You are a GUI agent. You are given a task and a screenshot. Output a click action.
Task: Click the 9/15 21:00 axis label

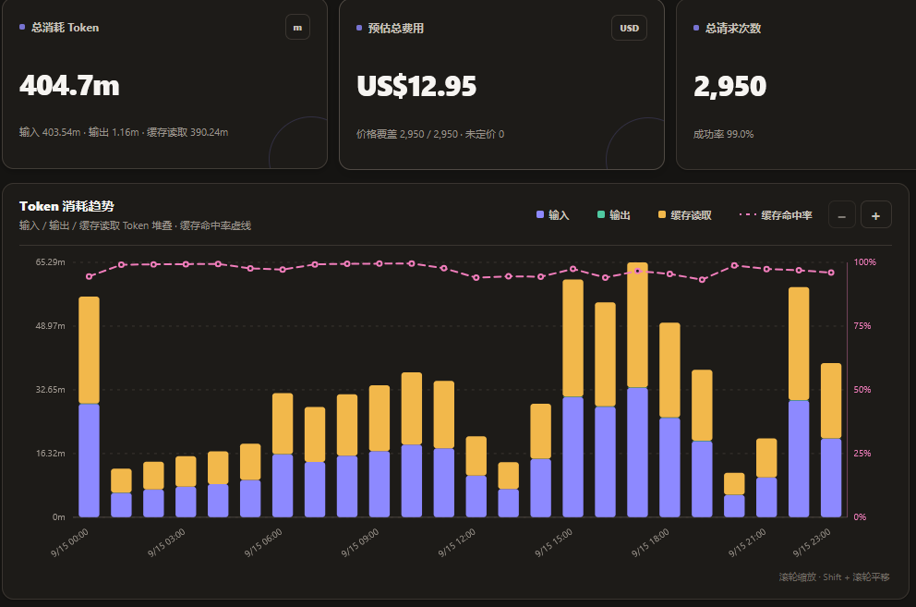tap(747, 542)
